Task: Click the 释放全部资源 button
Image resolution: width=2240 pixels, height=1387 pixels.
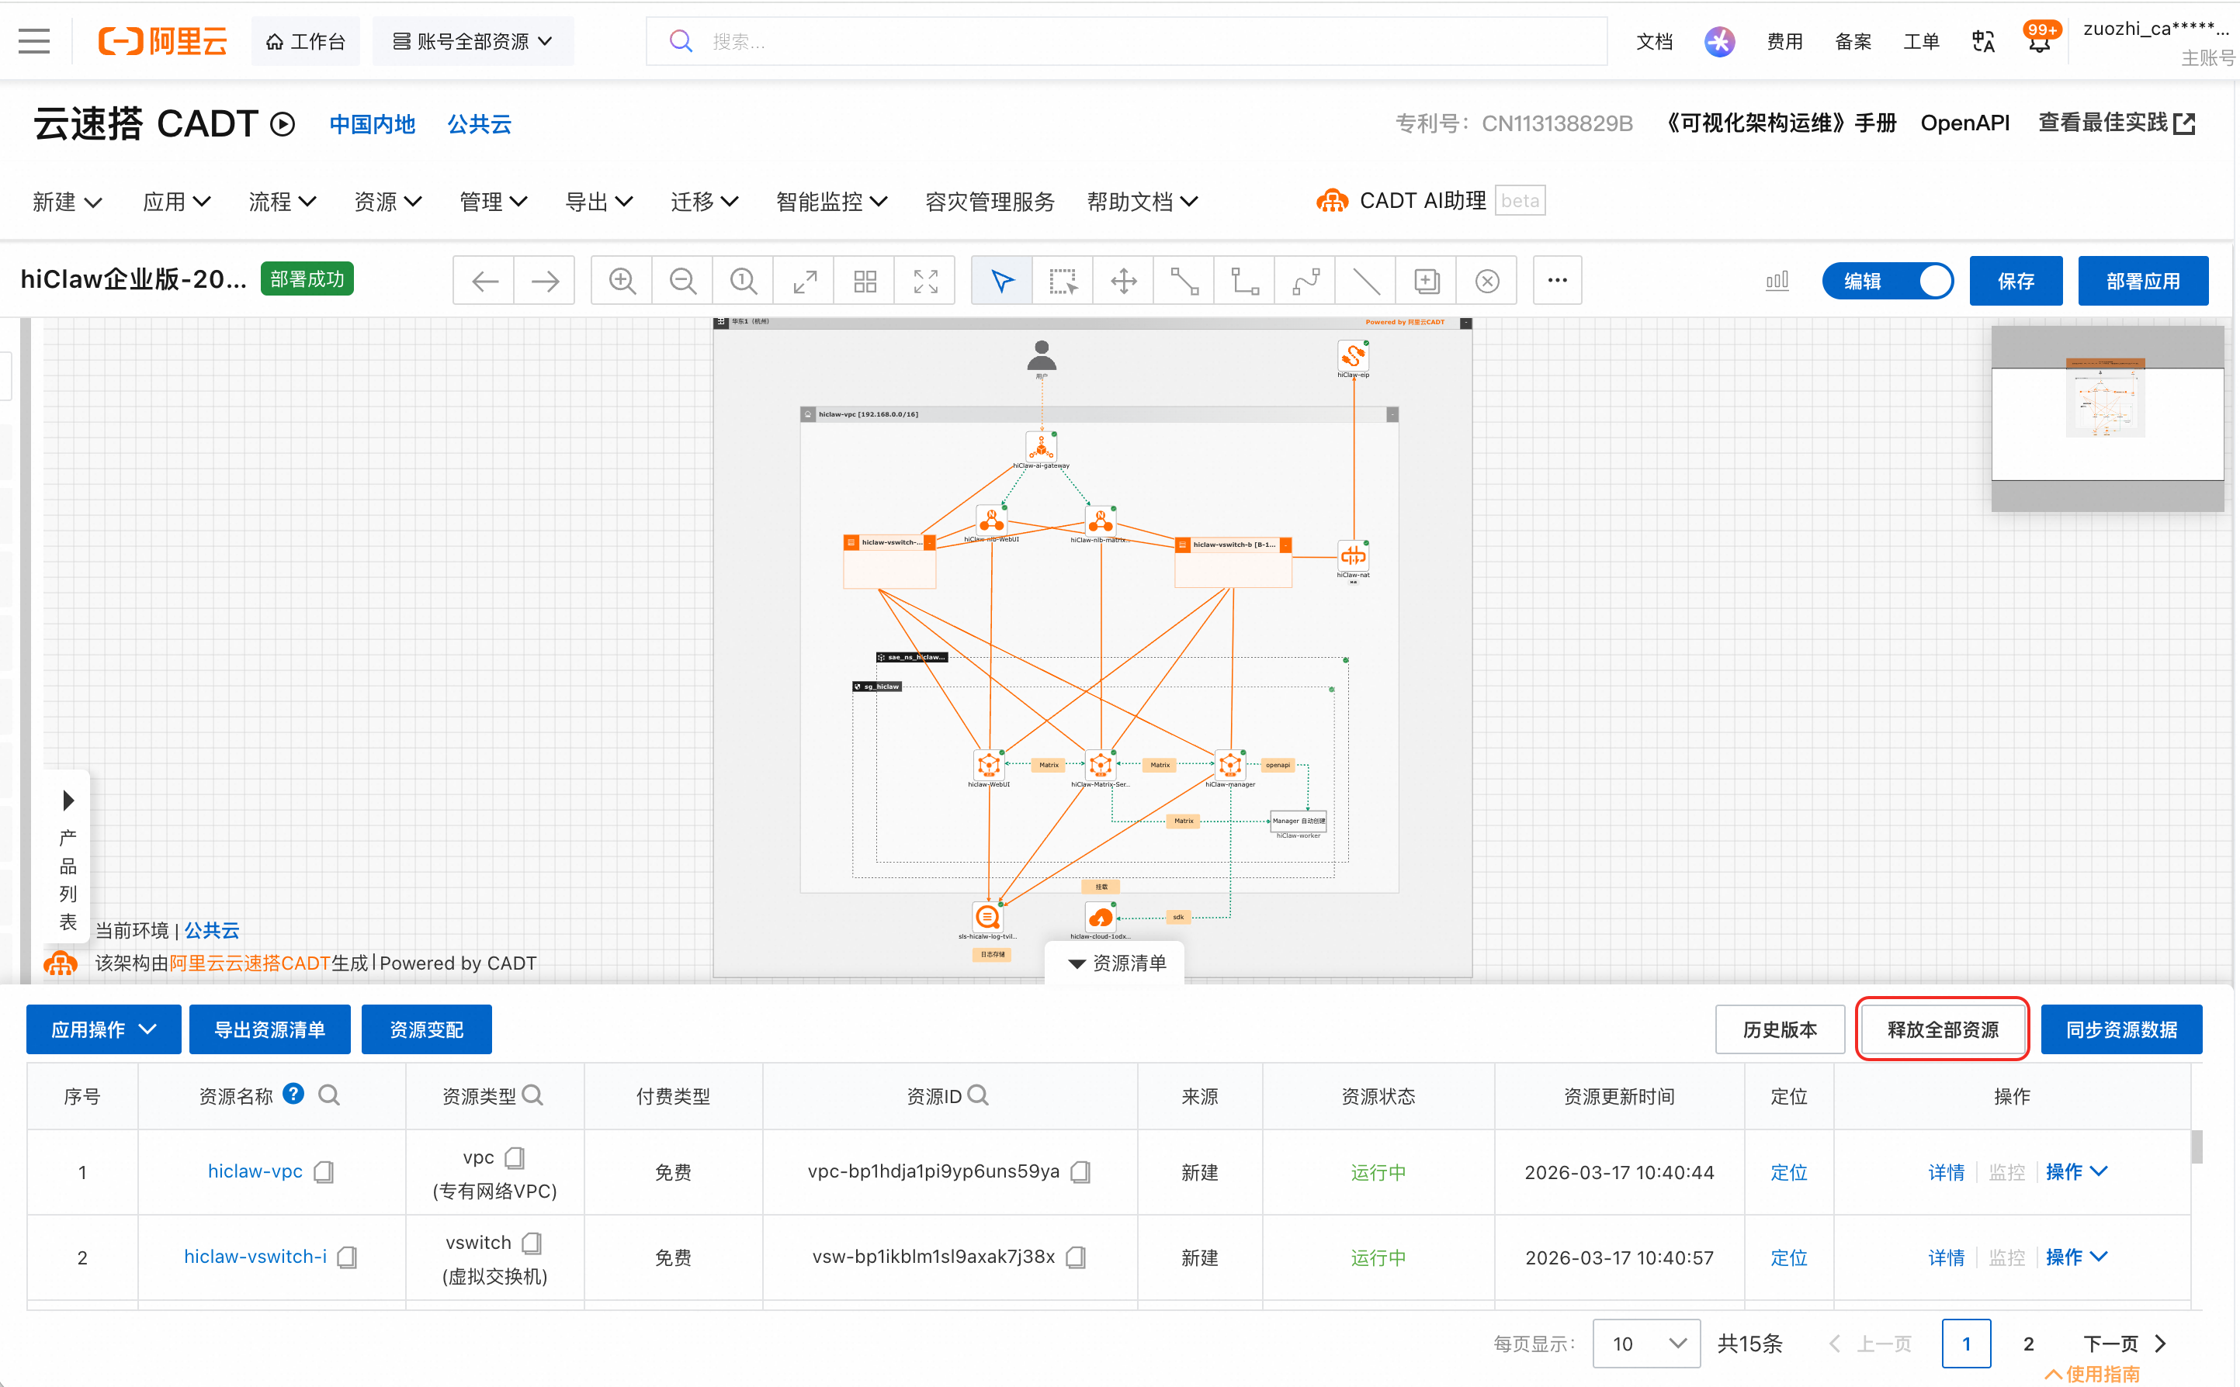Action: click(x=1942, y=1029)
